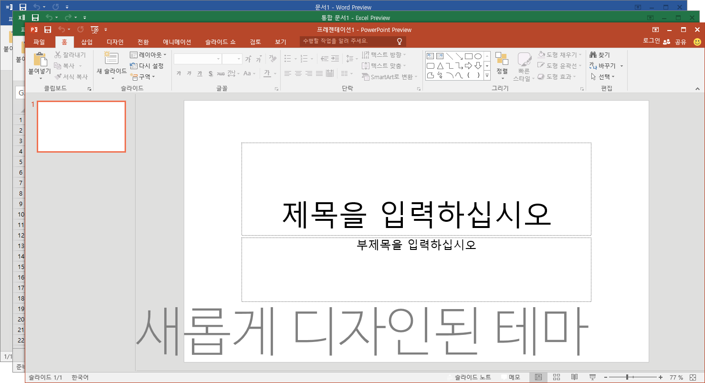
Task: Click zoom out minus button in status bar
Action: [606, 377]
